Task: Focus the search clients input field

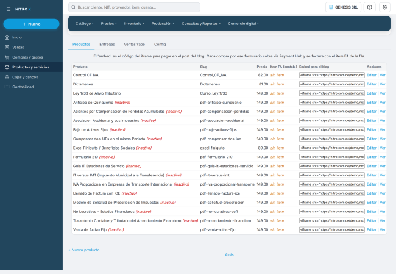Action: point(134,7)
